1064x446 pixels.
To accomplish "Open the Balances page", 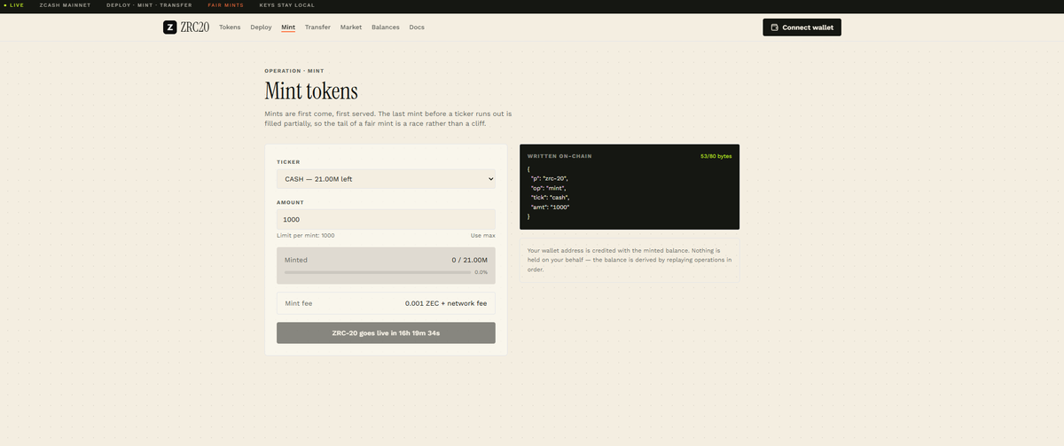I will pyautogui.click(x=386, y=27).
